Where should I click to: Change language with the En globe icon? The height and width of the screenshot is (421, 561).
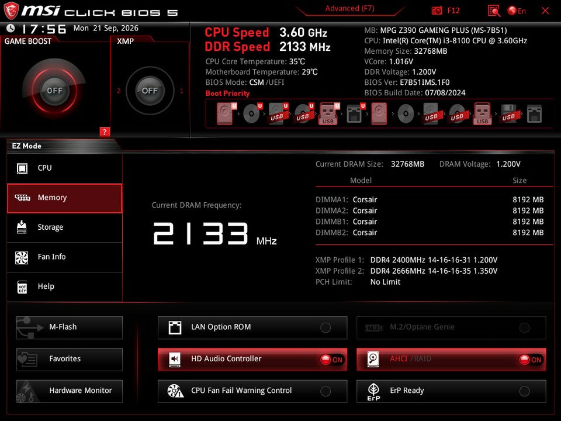[x=517, y=11]
